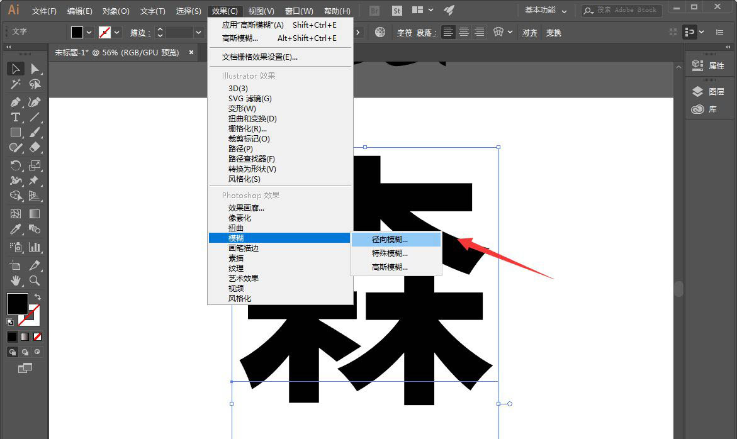This screenshot has height=439, width=737.
Task: Select the Zoom tool
Action: (35, 281)
